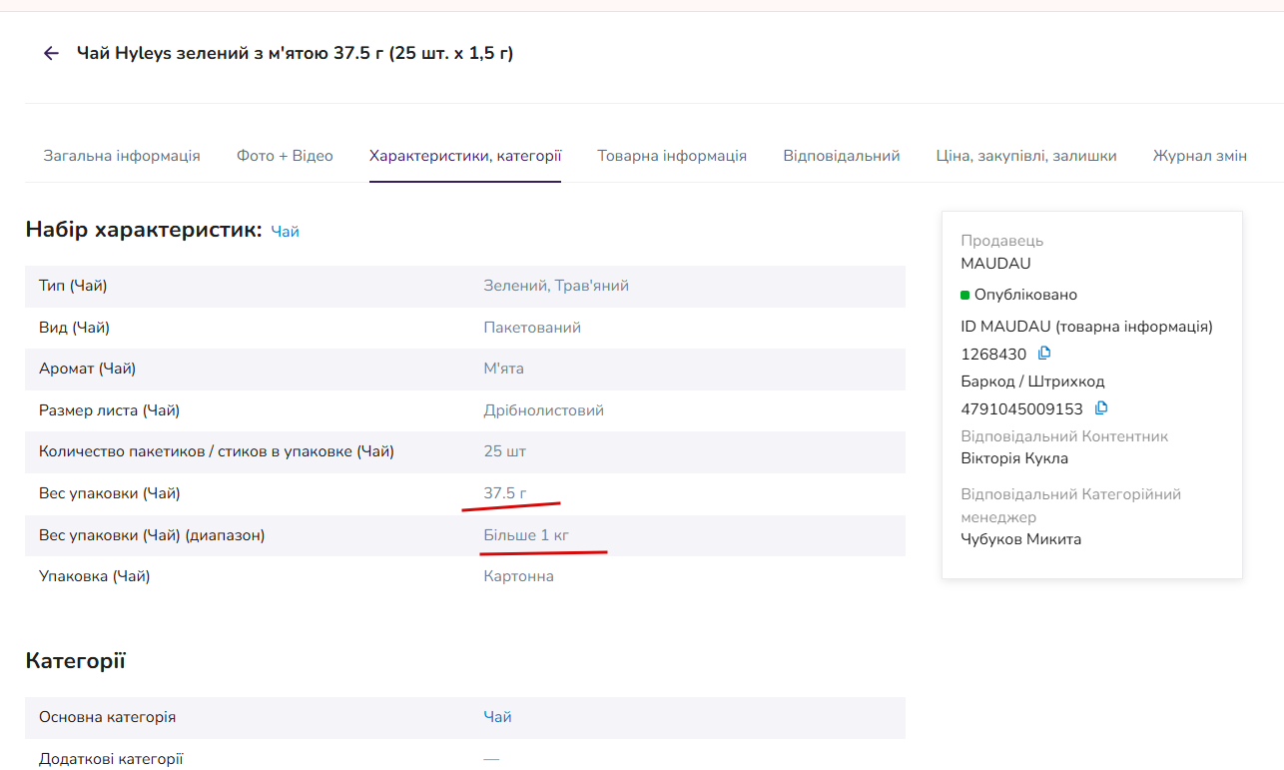
Task: Open the Журнал змін tab
Action: coord(1200,156)
